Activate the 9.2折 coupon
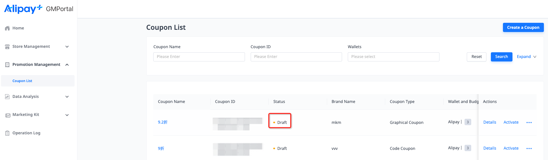548x160 pixels. (x=511, y=122)
